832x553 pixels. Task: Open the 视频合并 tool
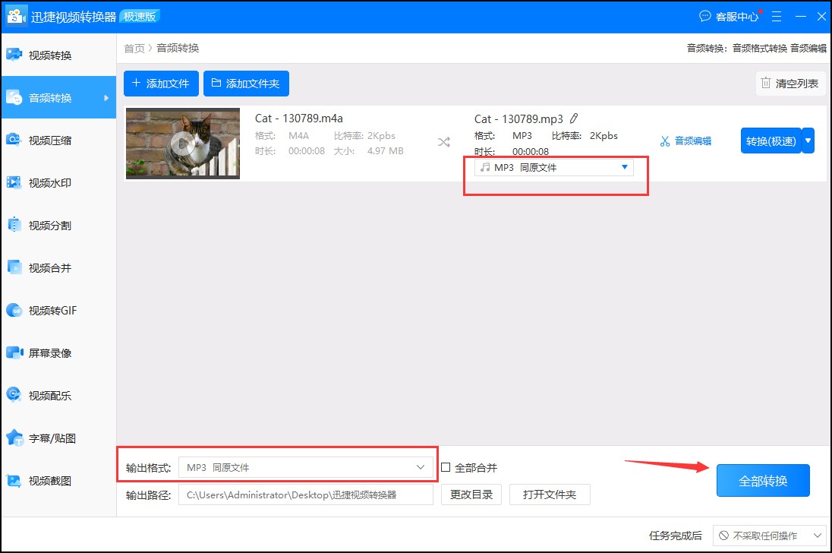click(46, 267)
